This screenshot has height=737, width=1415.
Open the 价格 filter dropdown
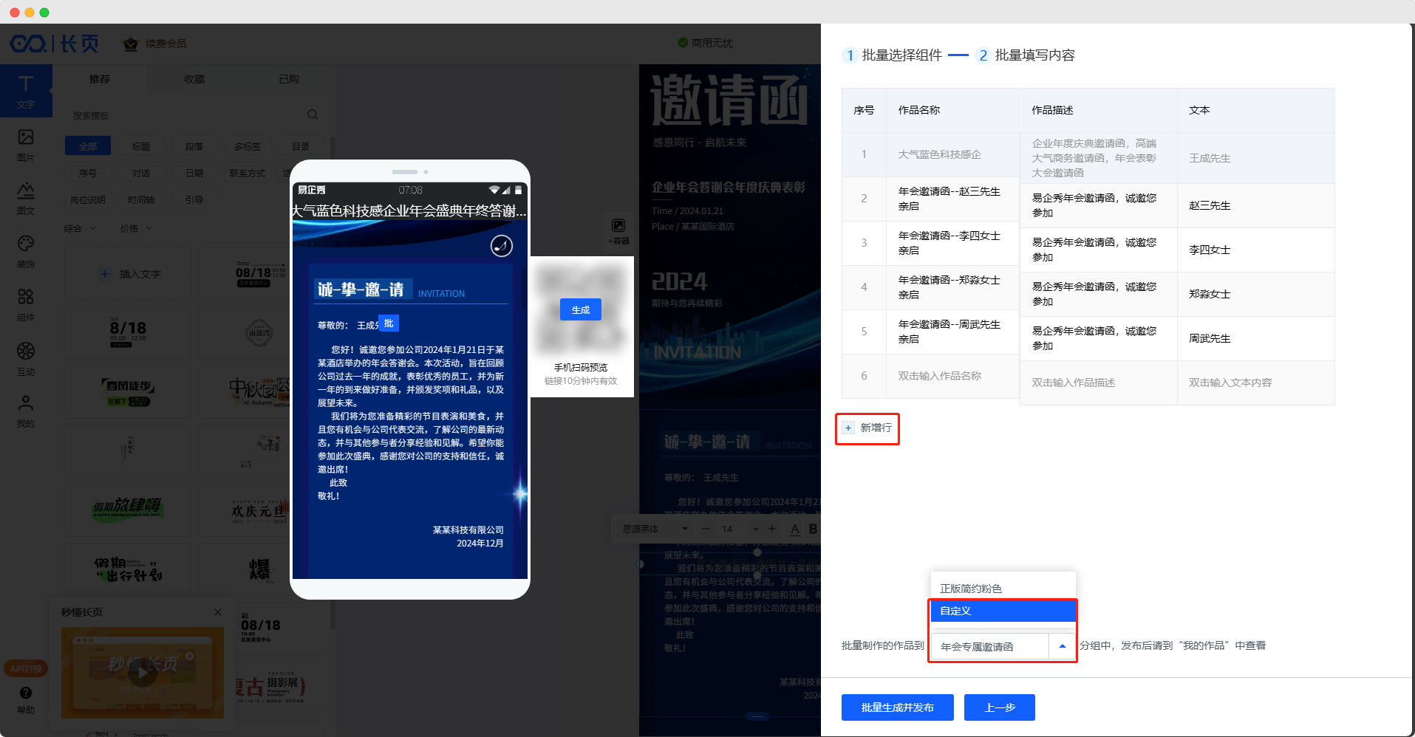136,229
